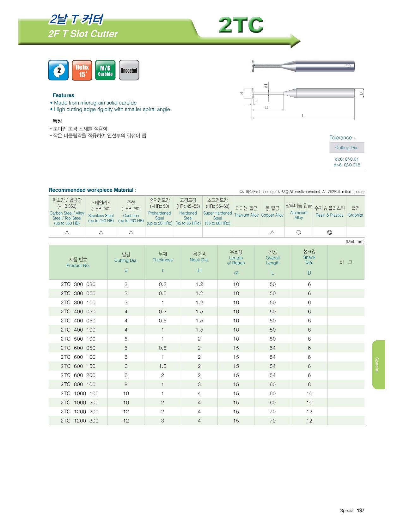The width and height of the screenshot is (403, 521).
Task: Click the Prehardened Steel column header
Action: coord(160,211)
